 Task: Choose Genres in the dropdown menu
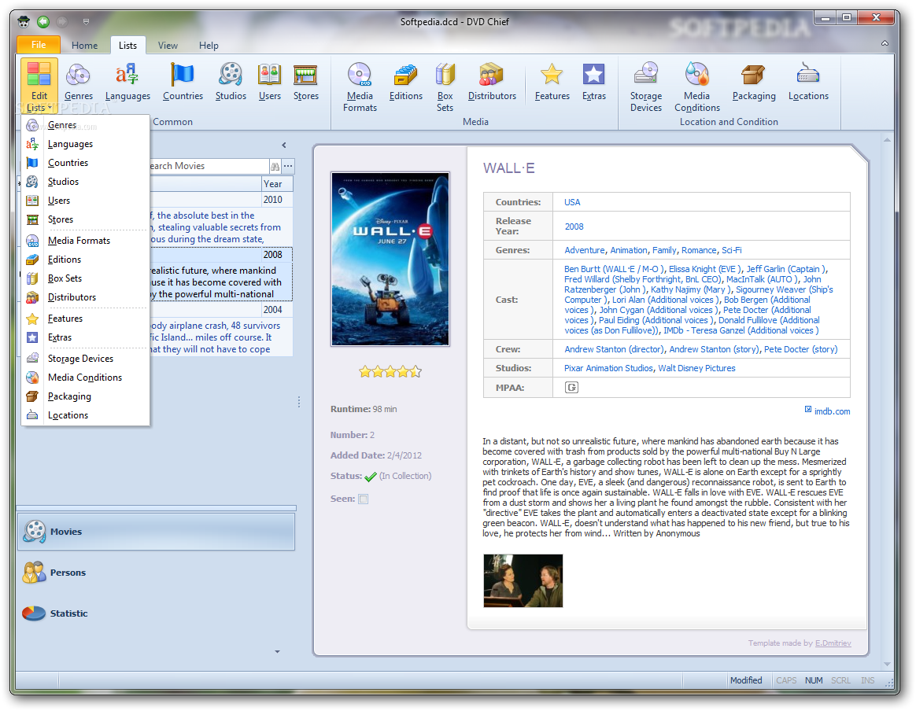tap(85, 125)
